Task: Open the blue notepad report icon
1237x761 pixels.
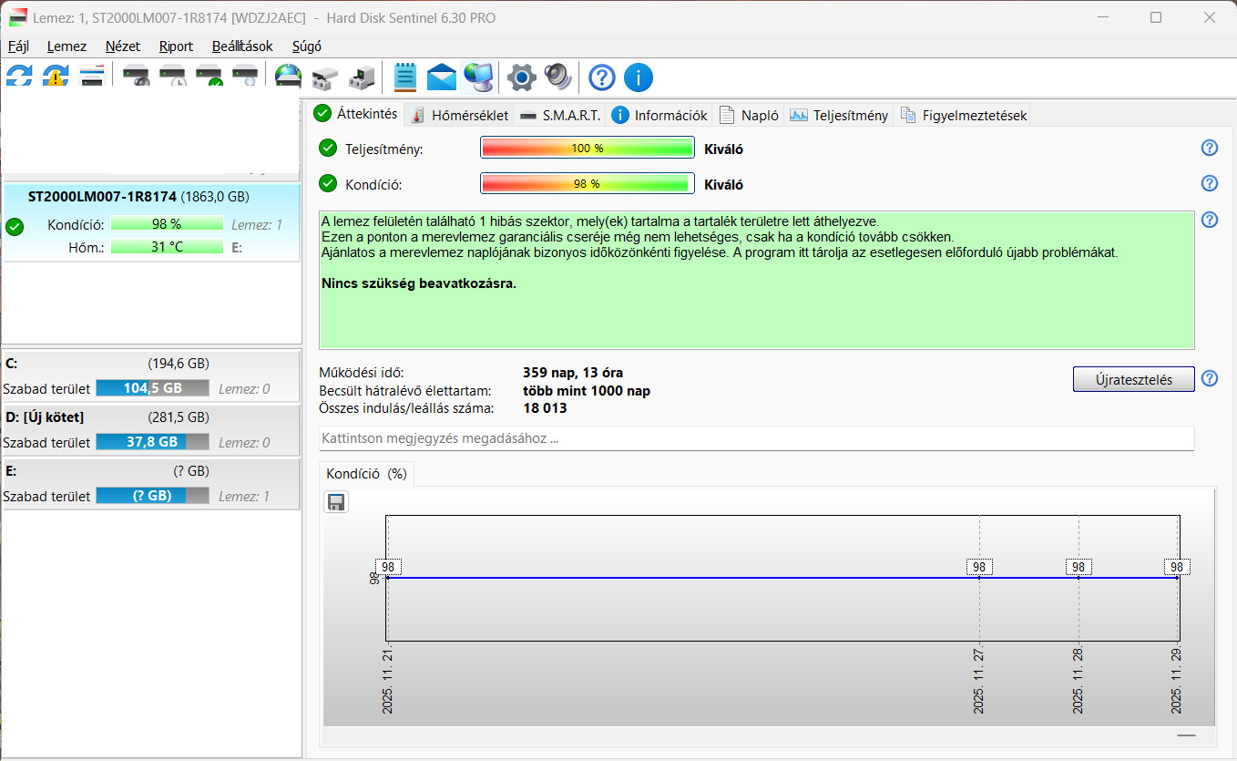Action: coord(405,77)
